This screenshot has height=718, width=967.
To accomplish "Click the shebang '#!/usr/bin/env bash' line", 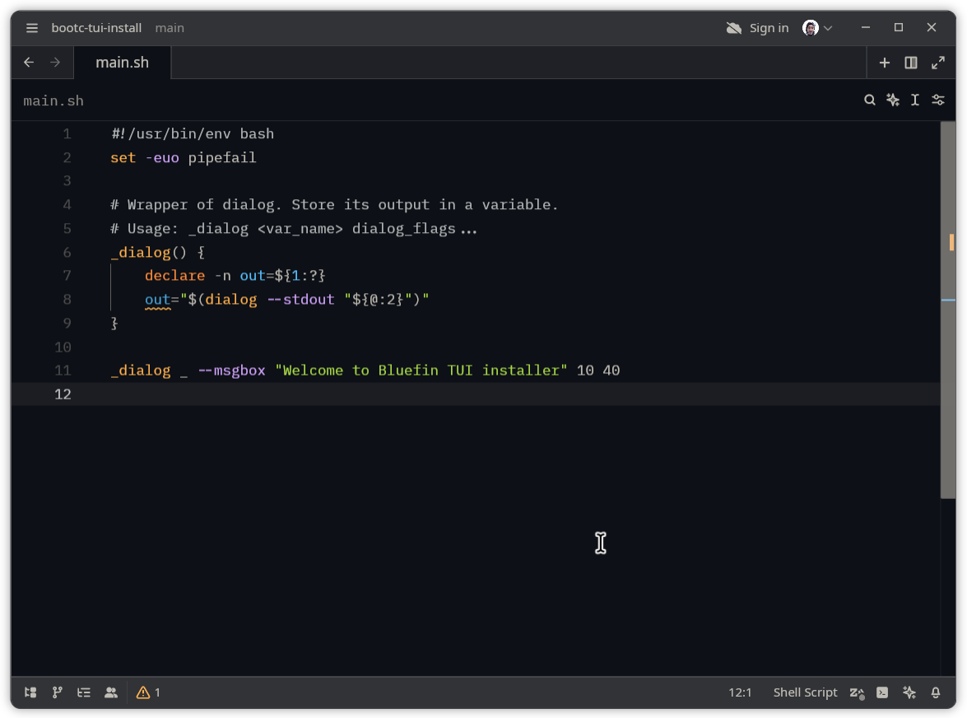I will [193, 134].
